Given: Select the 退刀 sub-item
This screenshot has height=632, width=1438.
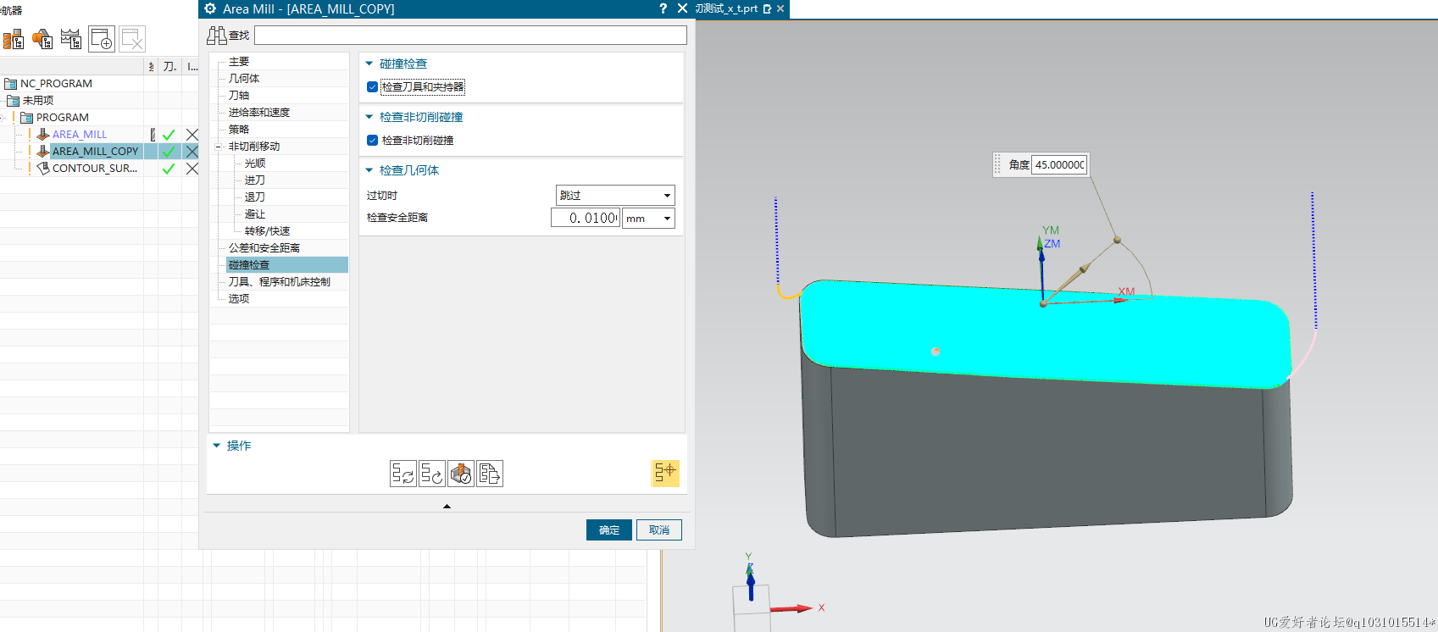Looking at the screenshot, I should click(255, 197).
